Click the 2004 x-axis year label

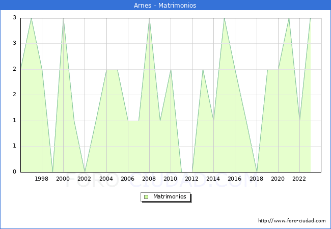(106, 179)
